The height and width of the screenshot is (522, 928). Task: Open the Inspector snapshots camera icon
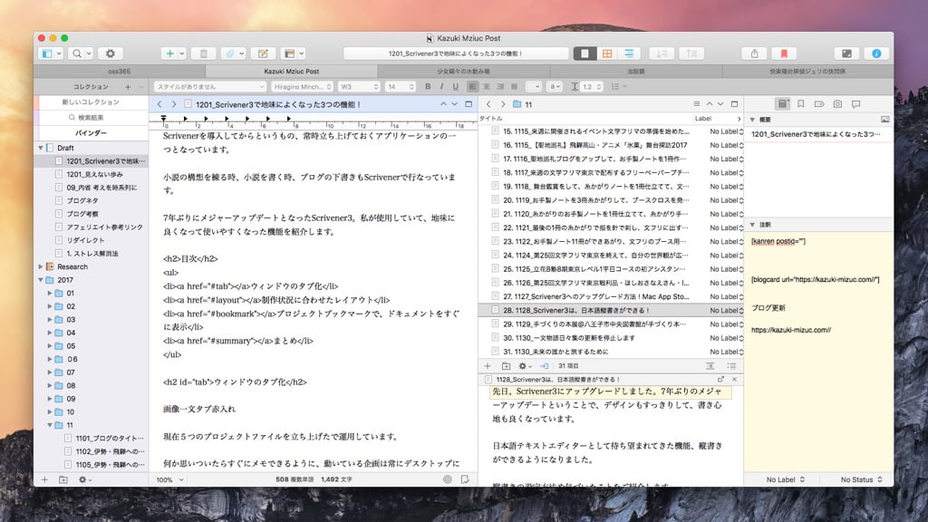point(837,104)
